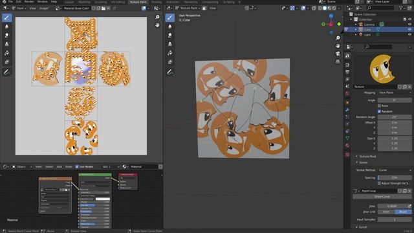
Task: Open the Slot 1 dropdown in node editor
Action: [x=111, y=167]
